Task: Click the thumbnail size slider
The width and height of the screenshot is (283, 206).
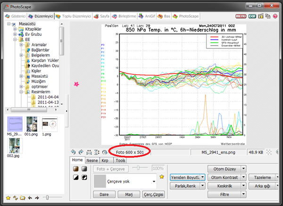Action: [x=48, y=198]
